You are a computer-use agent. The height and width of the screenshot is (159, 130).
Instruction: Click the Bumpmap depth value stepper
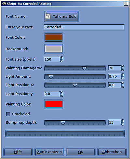pos(123,123)
